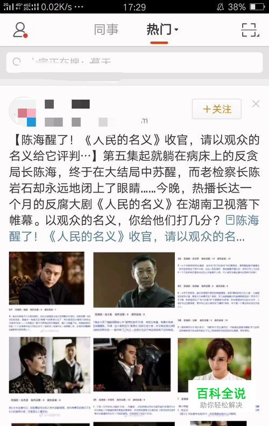Expand the 热门 dropdown arrow
The width and height of the screenshot is (269, 426).
176,30
